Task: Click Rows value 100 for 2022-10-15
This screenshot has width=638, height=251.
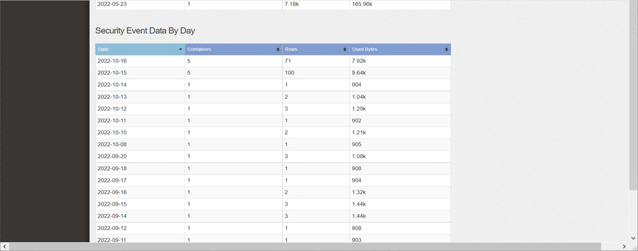Action: (x=289, y=73)
